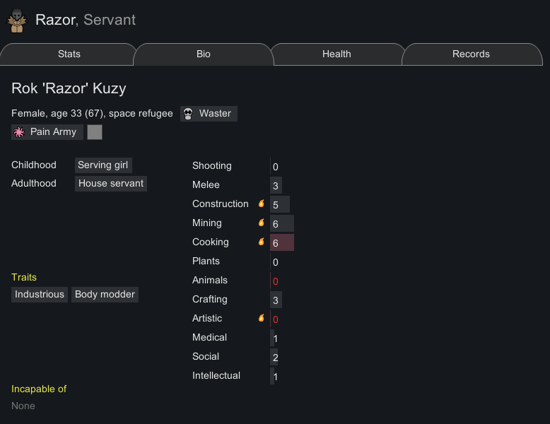Image resolution: width=550 pixels, height=424 pixels.
Task: Click the Waster xenotype label
Action: click(x=215, y=114)
